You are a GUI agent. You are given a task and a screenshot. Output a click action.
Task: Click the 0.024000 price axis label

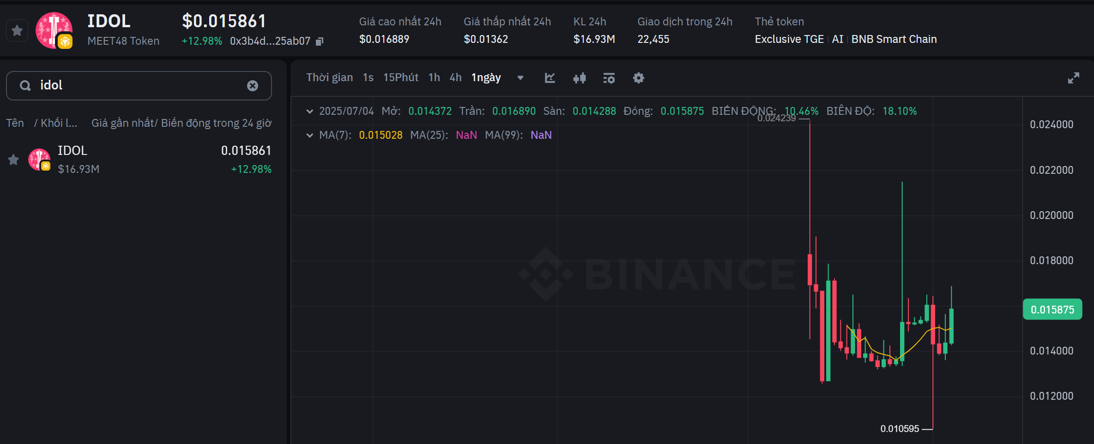(1052, 124)
